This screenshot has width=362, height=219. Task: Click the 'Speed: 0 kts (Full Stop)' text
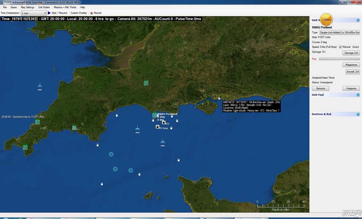pos(324,47)
